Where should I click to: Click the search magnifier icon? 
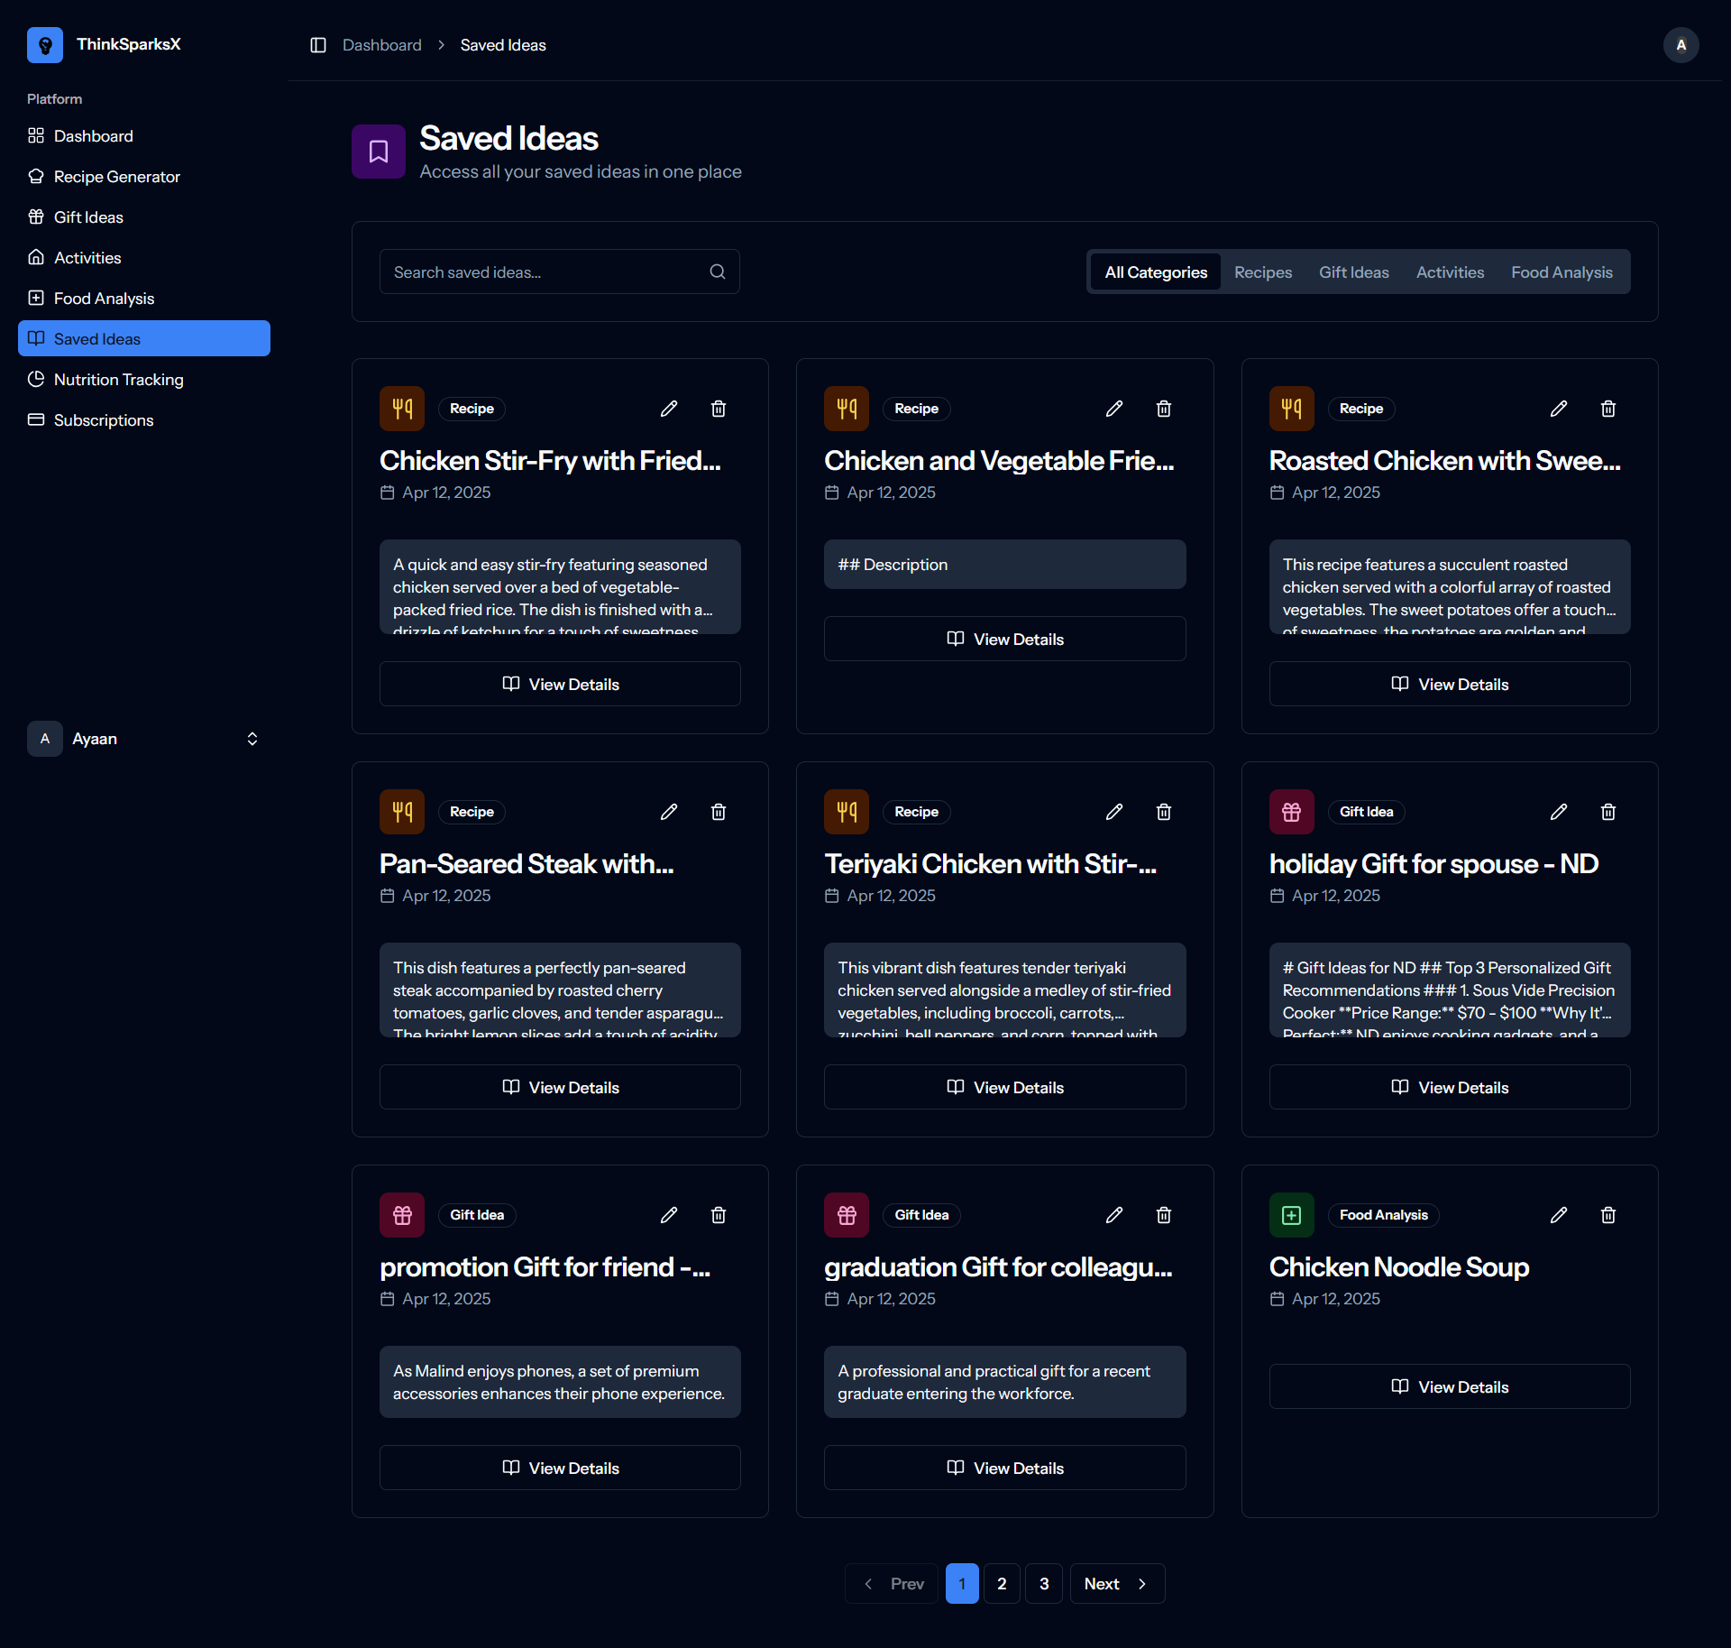coord(717,272)
